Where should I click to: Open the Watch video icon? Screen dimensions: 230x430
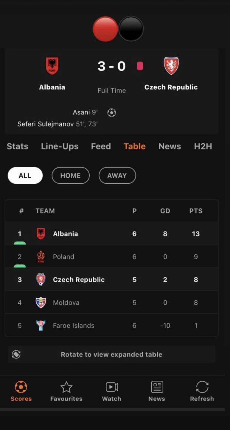(112, 387)
